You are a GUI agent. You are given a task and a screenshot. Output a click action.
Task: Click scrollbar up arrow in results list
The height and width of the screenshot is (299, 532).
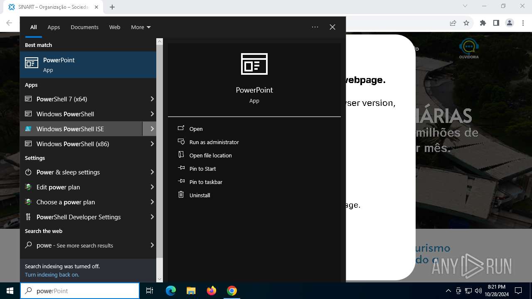pyautogui.click(x=160, y=42)
